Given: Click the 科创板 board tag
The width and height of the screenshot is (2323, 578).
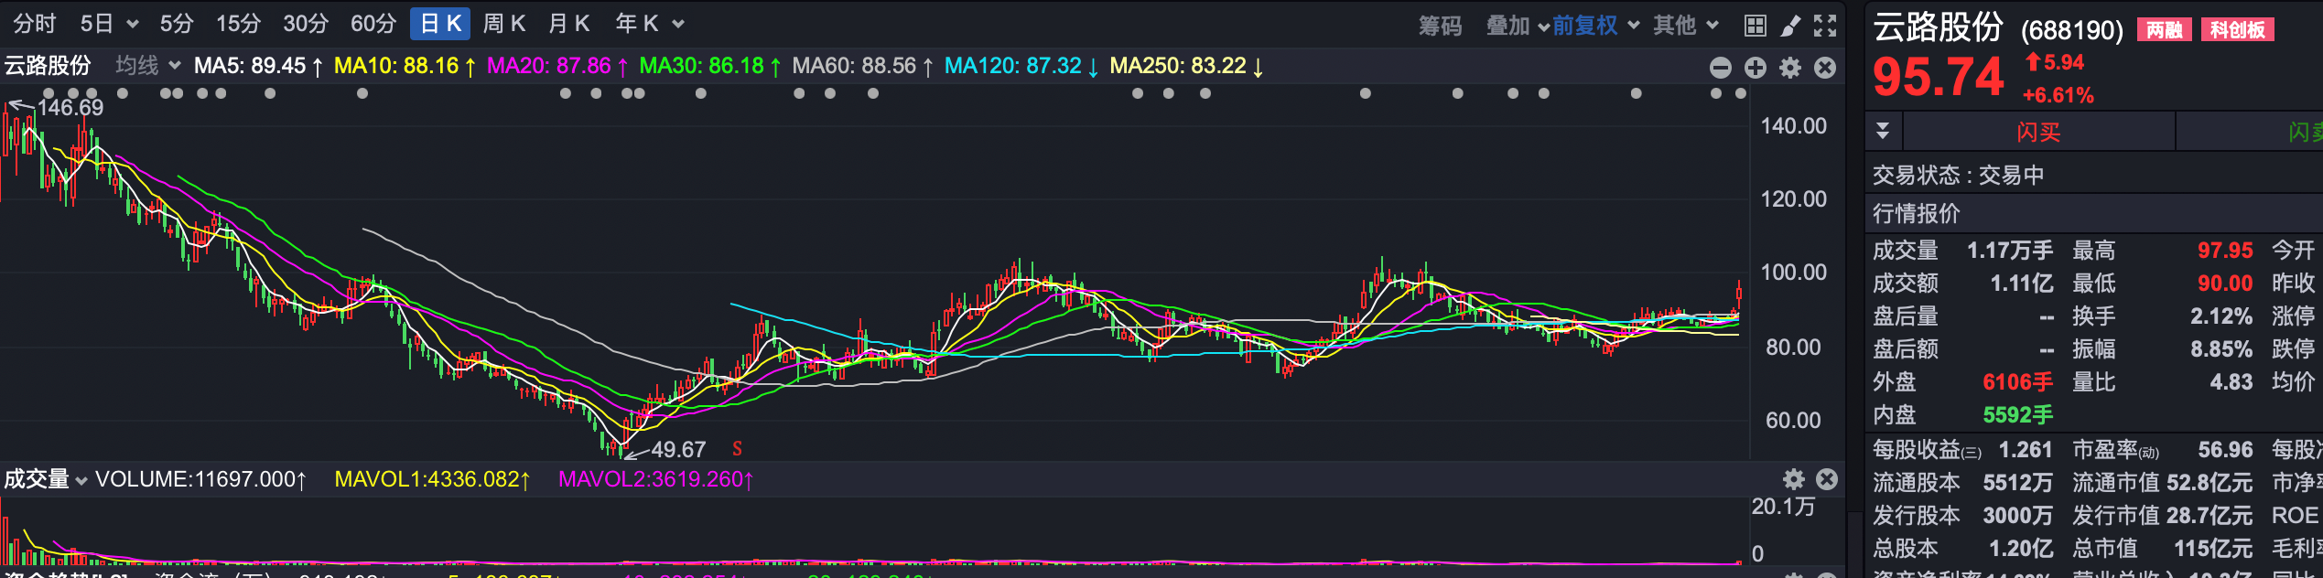Looking at the screenshot, I should tap(2237, 30).
